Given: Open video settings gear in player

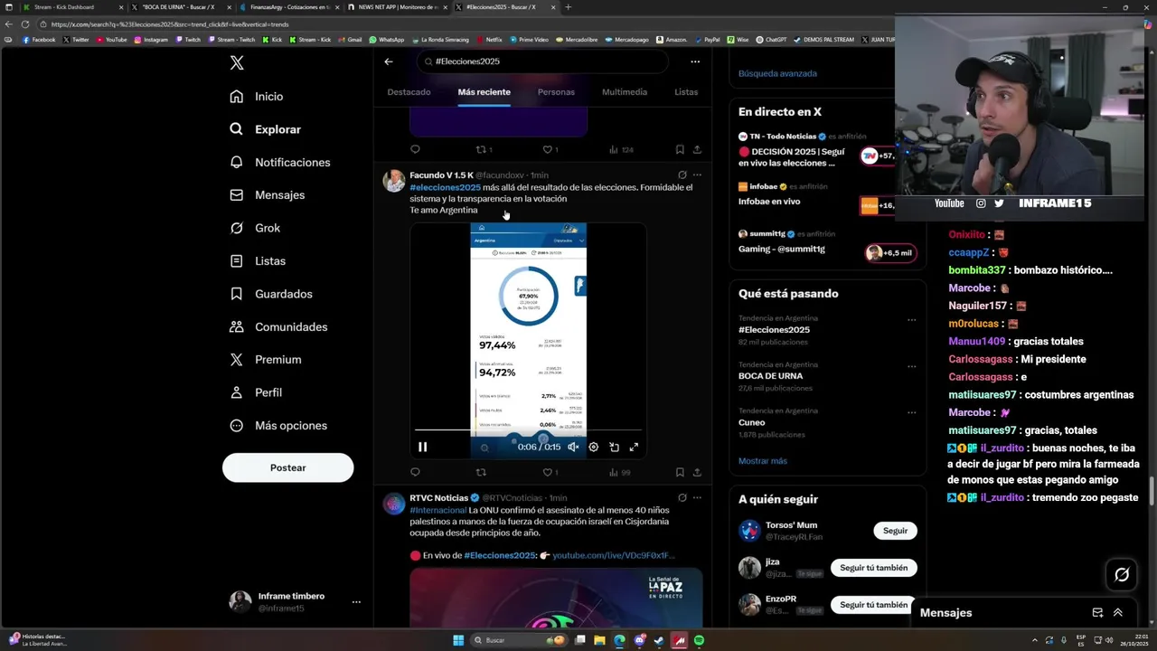Looking at the screenshot, I should tap(594, 447).
